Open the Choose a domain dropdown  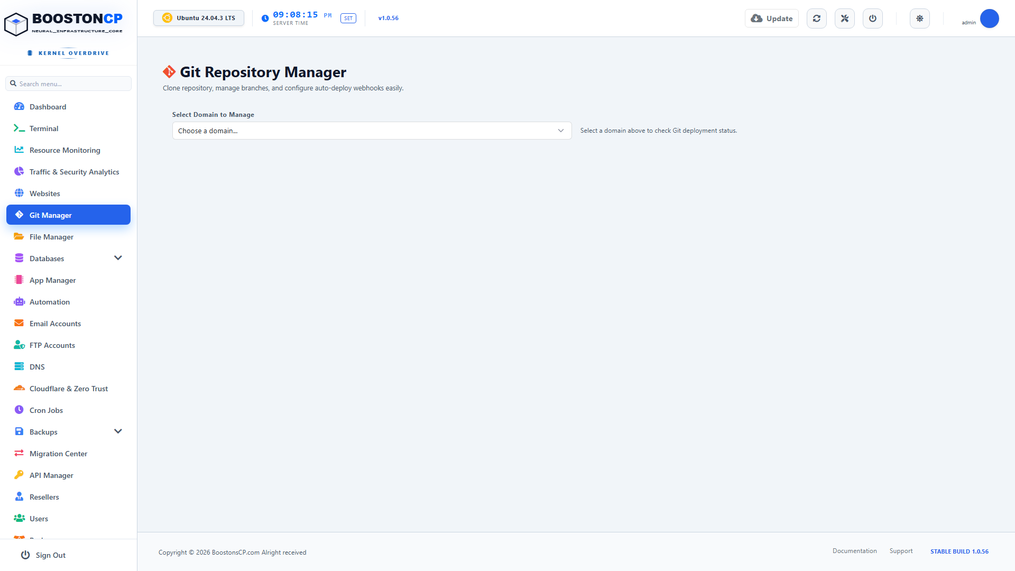coord(372,131)
